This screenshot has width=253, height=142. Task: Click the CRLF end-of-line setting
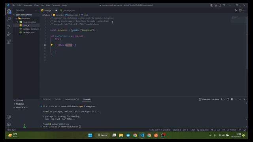click(193, 130)
